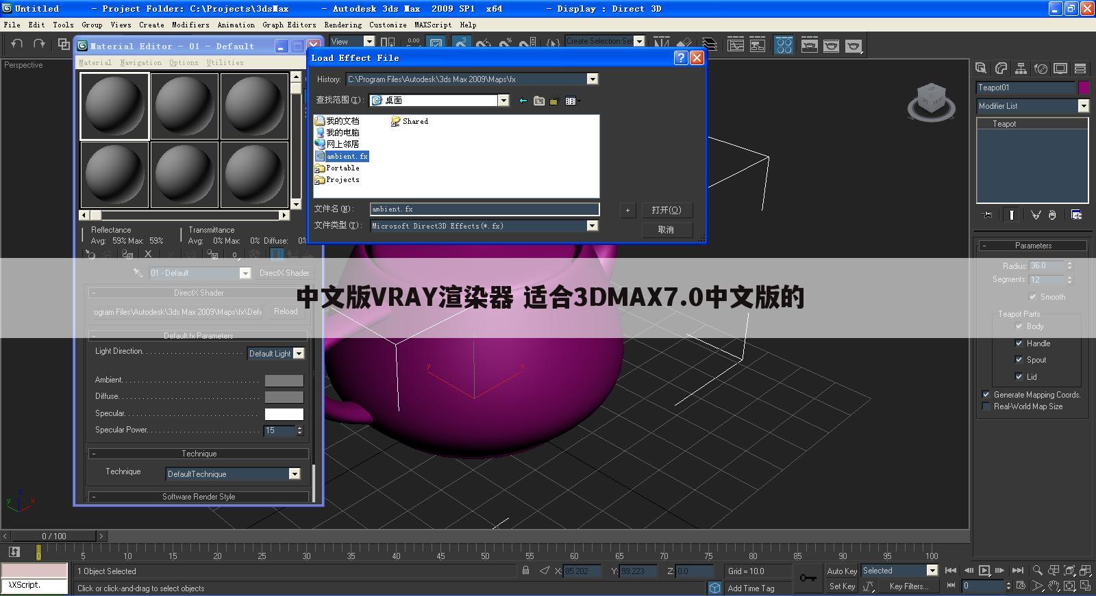Select the Mirror tool in main toolbar
Screen dimensions: 1096x596
[661, 44]
